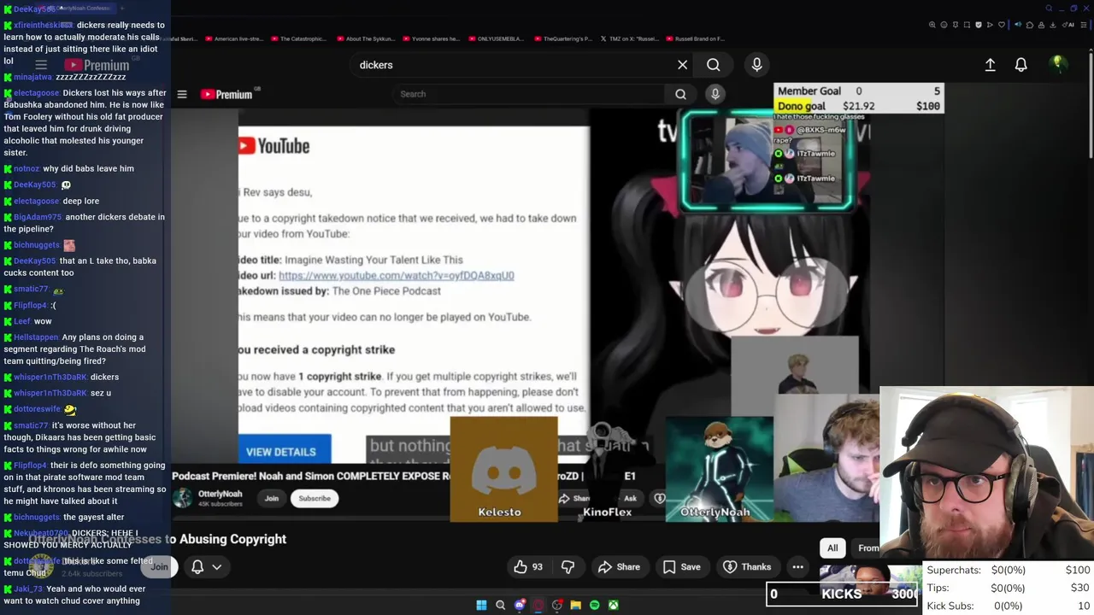The image size is (1094, 615).
Task: Open the youtube.com/watch link in takedown email
Action: [397, 276]
